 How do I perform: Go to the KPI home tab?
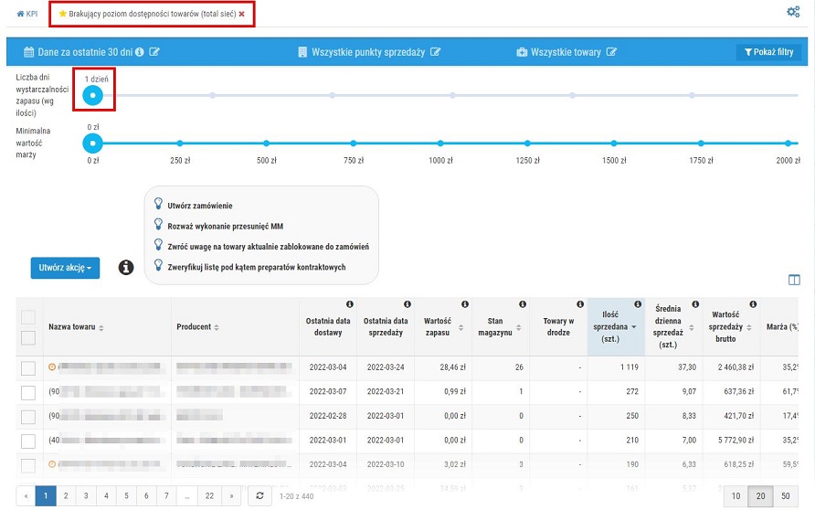pos(27,14)
